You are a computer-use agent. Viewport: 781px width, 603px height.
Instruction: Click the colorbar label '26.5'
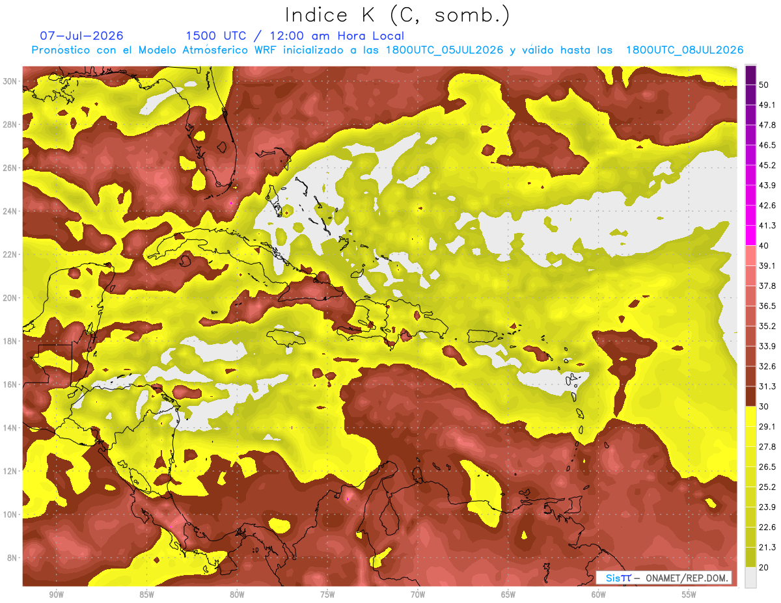click(x=767, y=467)
